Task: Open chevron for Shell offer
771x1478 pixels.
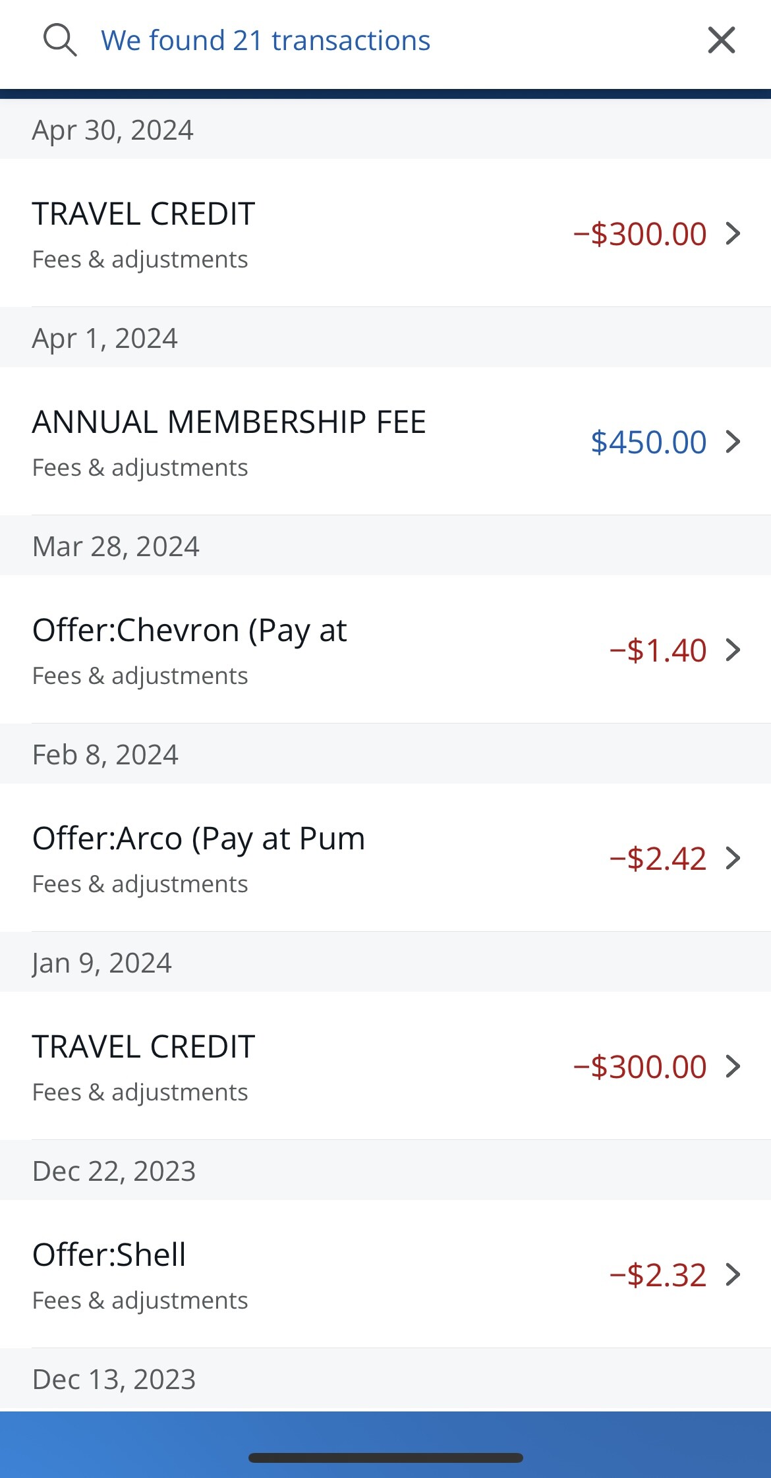Action: [x=733, y=1274]
